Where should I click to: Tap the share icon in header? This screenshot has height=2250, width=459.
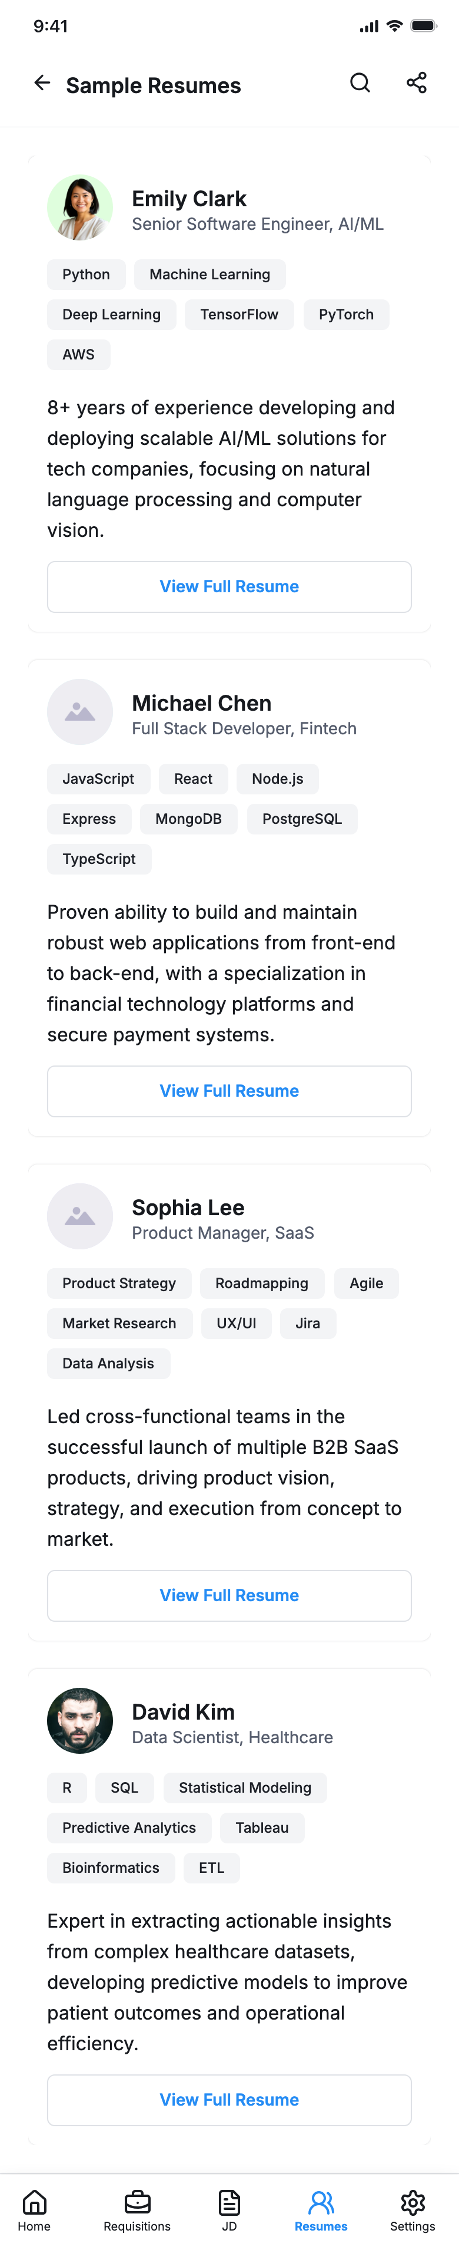pyautogui.click(x=416, y=84)
